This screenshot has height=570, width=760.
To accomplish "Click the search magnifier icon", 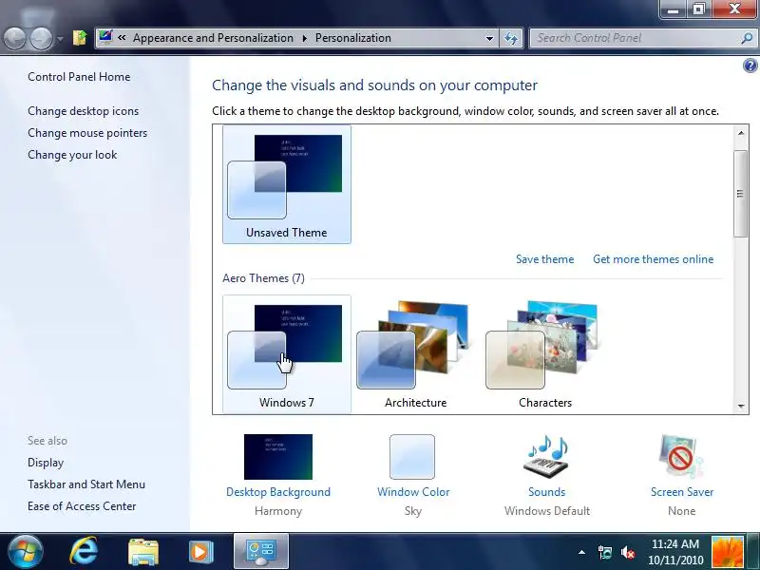I will pos(747,38).
